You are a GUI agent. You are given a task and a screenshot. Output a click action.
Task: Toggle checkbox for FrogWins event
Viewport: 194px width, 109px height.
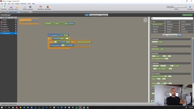16,24
